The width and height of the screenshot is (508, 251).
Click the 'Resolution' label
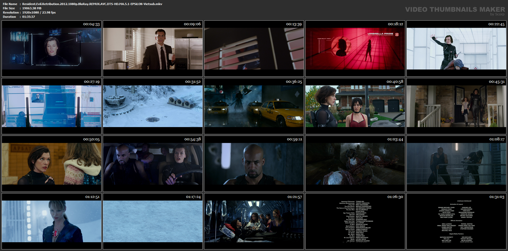coord(11,12)
